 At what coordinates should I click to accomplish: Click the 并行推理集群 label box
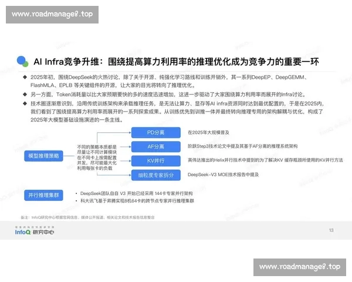tap(43, 195)
